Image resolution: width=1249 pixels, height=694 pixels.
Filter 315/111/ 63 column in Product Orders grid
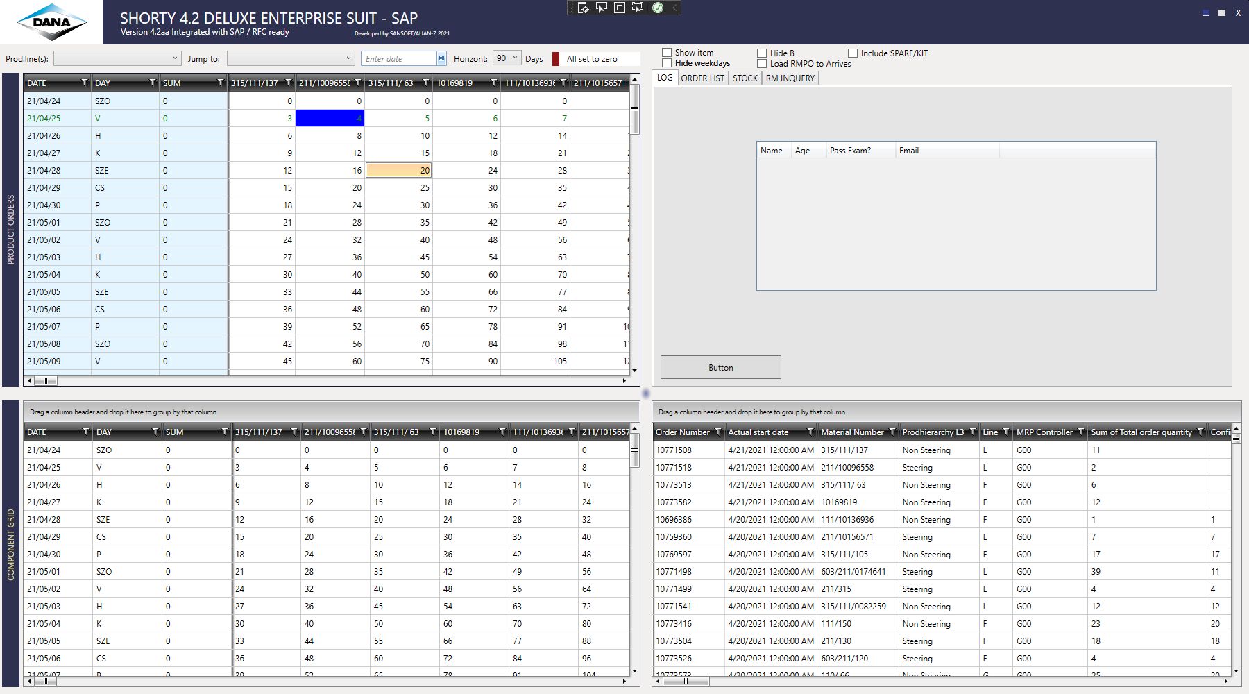pos(426,83)
